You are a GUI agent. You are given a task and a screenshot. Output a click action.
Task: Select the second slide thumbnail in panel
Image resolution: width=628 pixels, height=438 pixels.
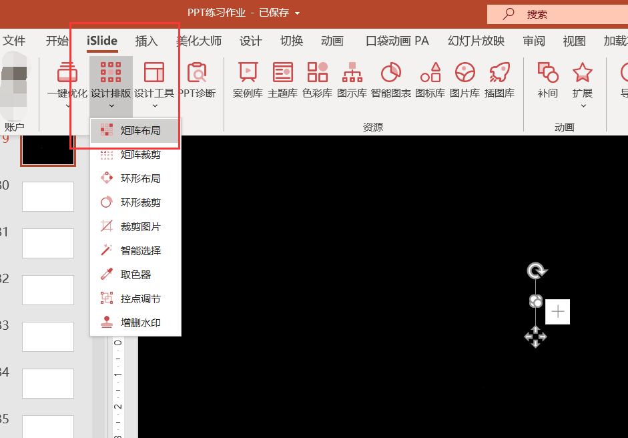coord(48,196)
